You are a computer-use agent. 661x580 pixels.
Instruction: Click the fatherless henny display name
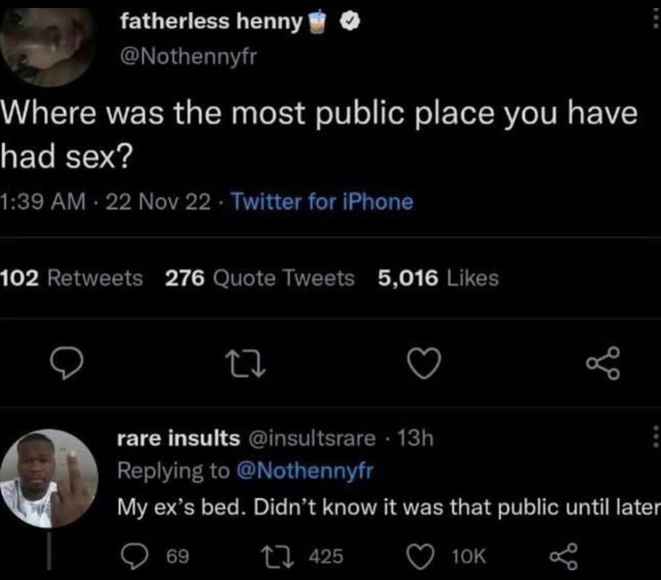pyautogui.click(x=212, y=23)
